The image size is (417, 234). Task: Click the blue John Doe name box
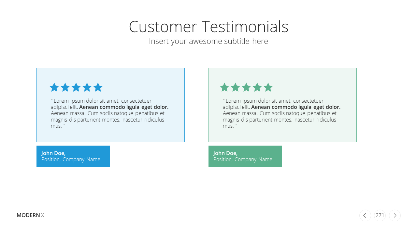(73, 156)
